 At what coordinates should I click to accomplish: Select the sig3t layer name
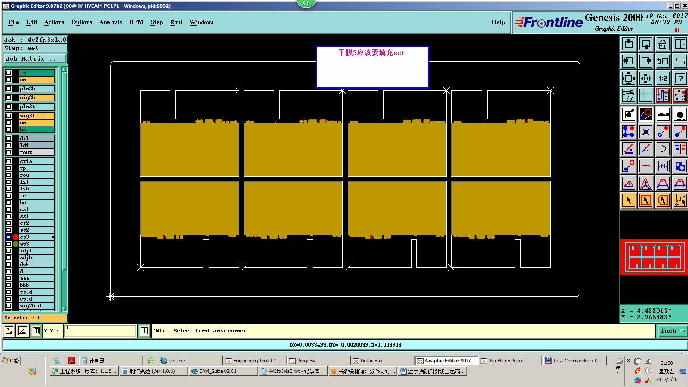(x=37, y=116)
